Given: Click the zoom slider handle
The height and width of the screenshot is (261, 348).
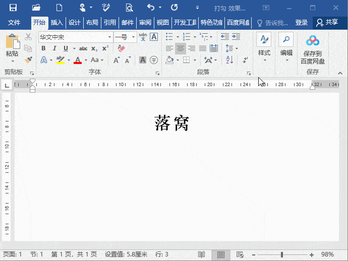Looking at the screenshot, I should [x=282, y=254].
